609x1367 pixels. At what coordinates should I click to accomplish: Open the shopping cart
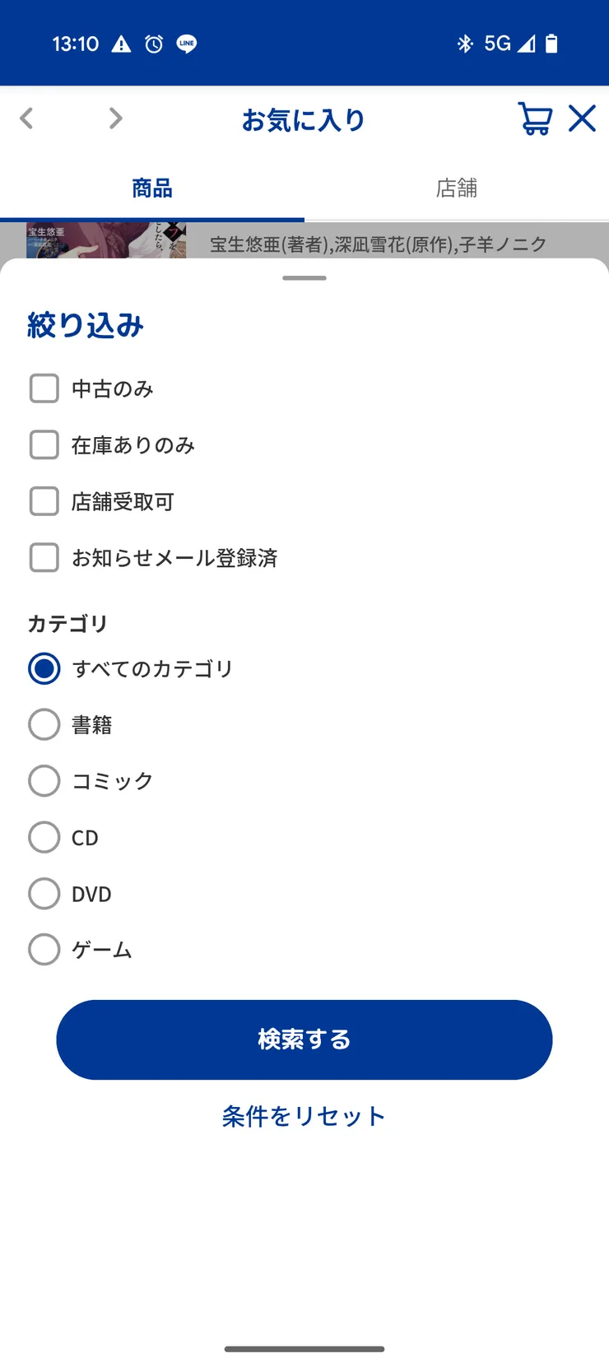(534, 119)
